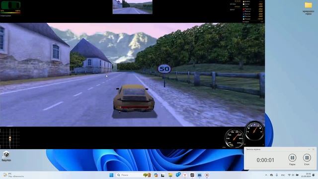Minimize the screen recording widget

tap(309, 149)
